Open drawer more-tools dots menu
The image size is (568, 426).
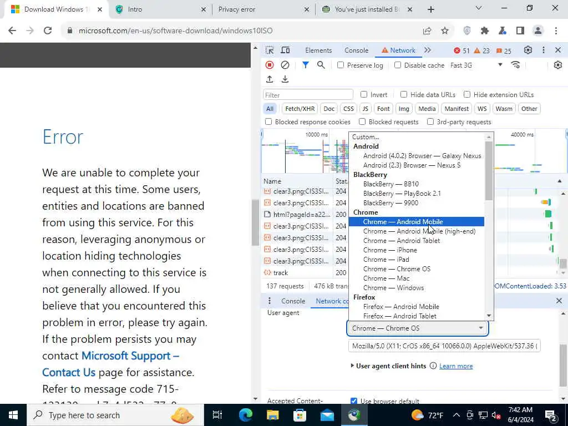point(269,301)
